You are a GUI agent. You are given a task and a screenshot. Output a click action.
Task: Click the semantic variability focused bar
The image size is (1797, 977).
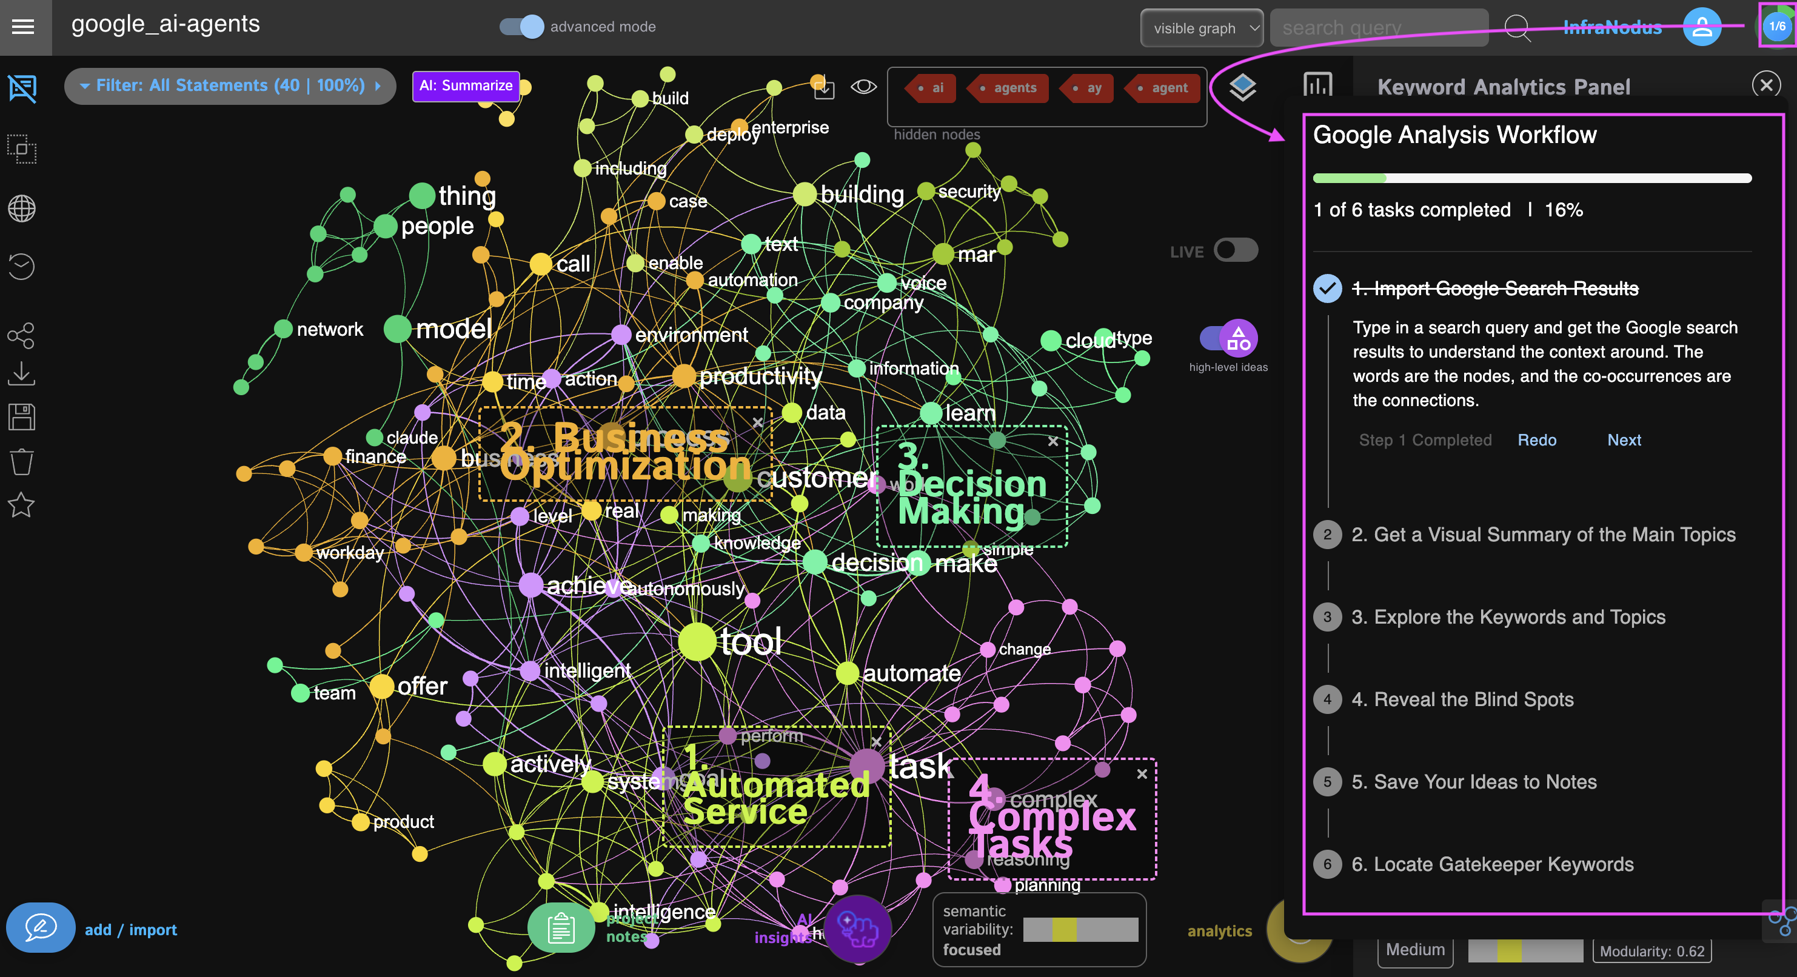(1080, 929)
